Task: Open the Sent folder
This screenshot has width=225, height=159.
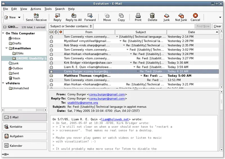Action: pyautogui.click(x=14, y=73)
